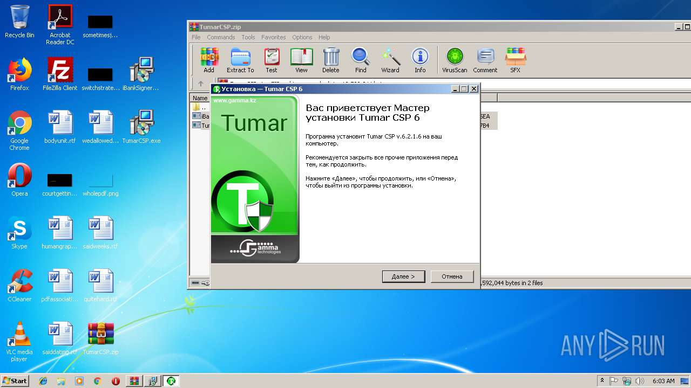Open the Comment tool in WinRAR
Screen dimensions: 691x388
pos(485,60)
